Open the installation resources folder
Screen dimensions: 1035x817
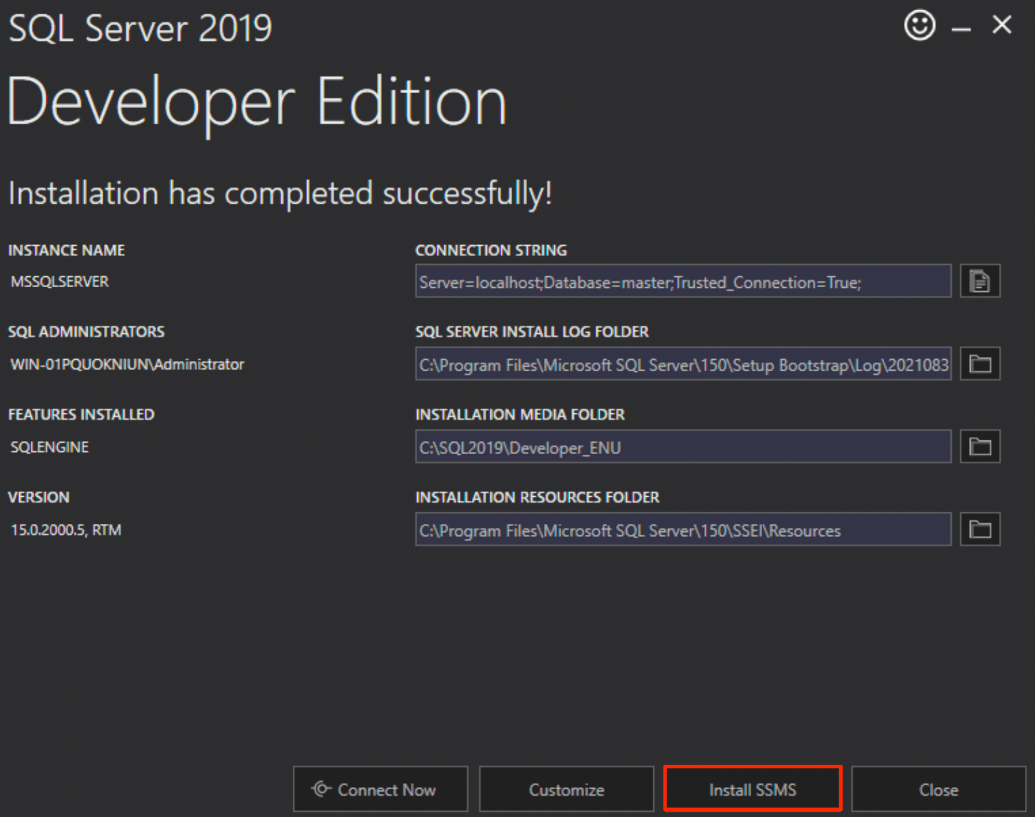(x=980, y=529)
